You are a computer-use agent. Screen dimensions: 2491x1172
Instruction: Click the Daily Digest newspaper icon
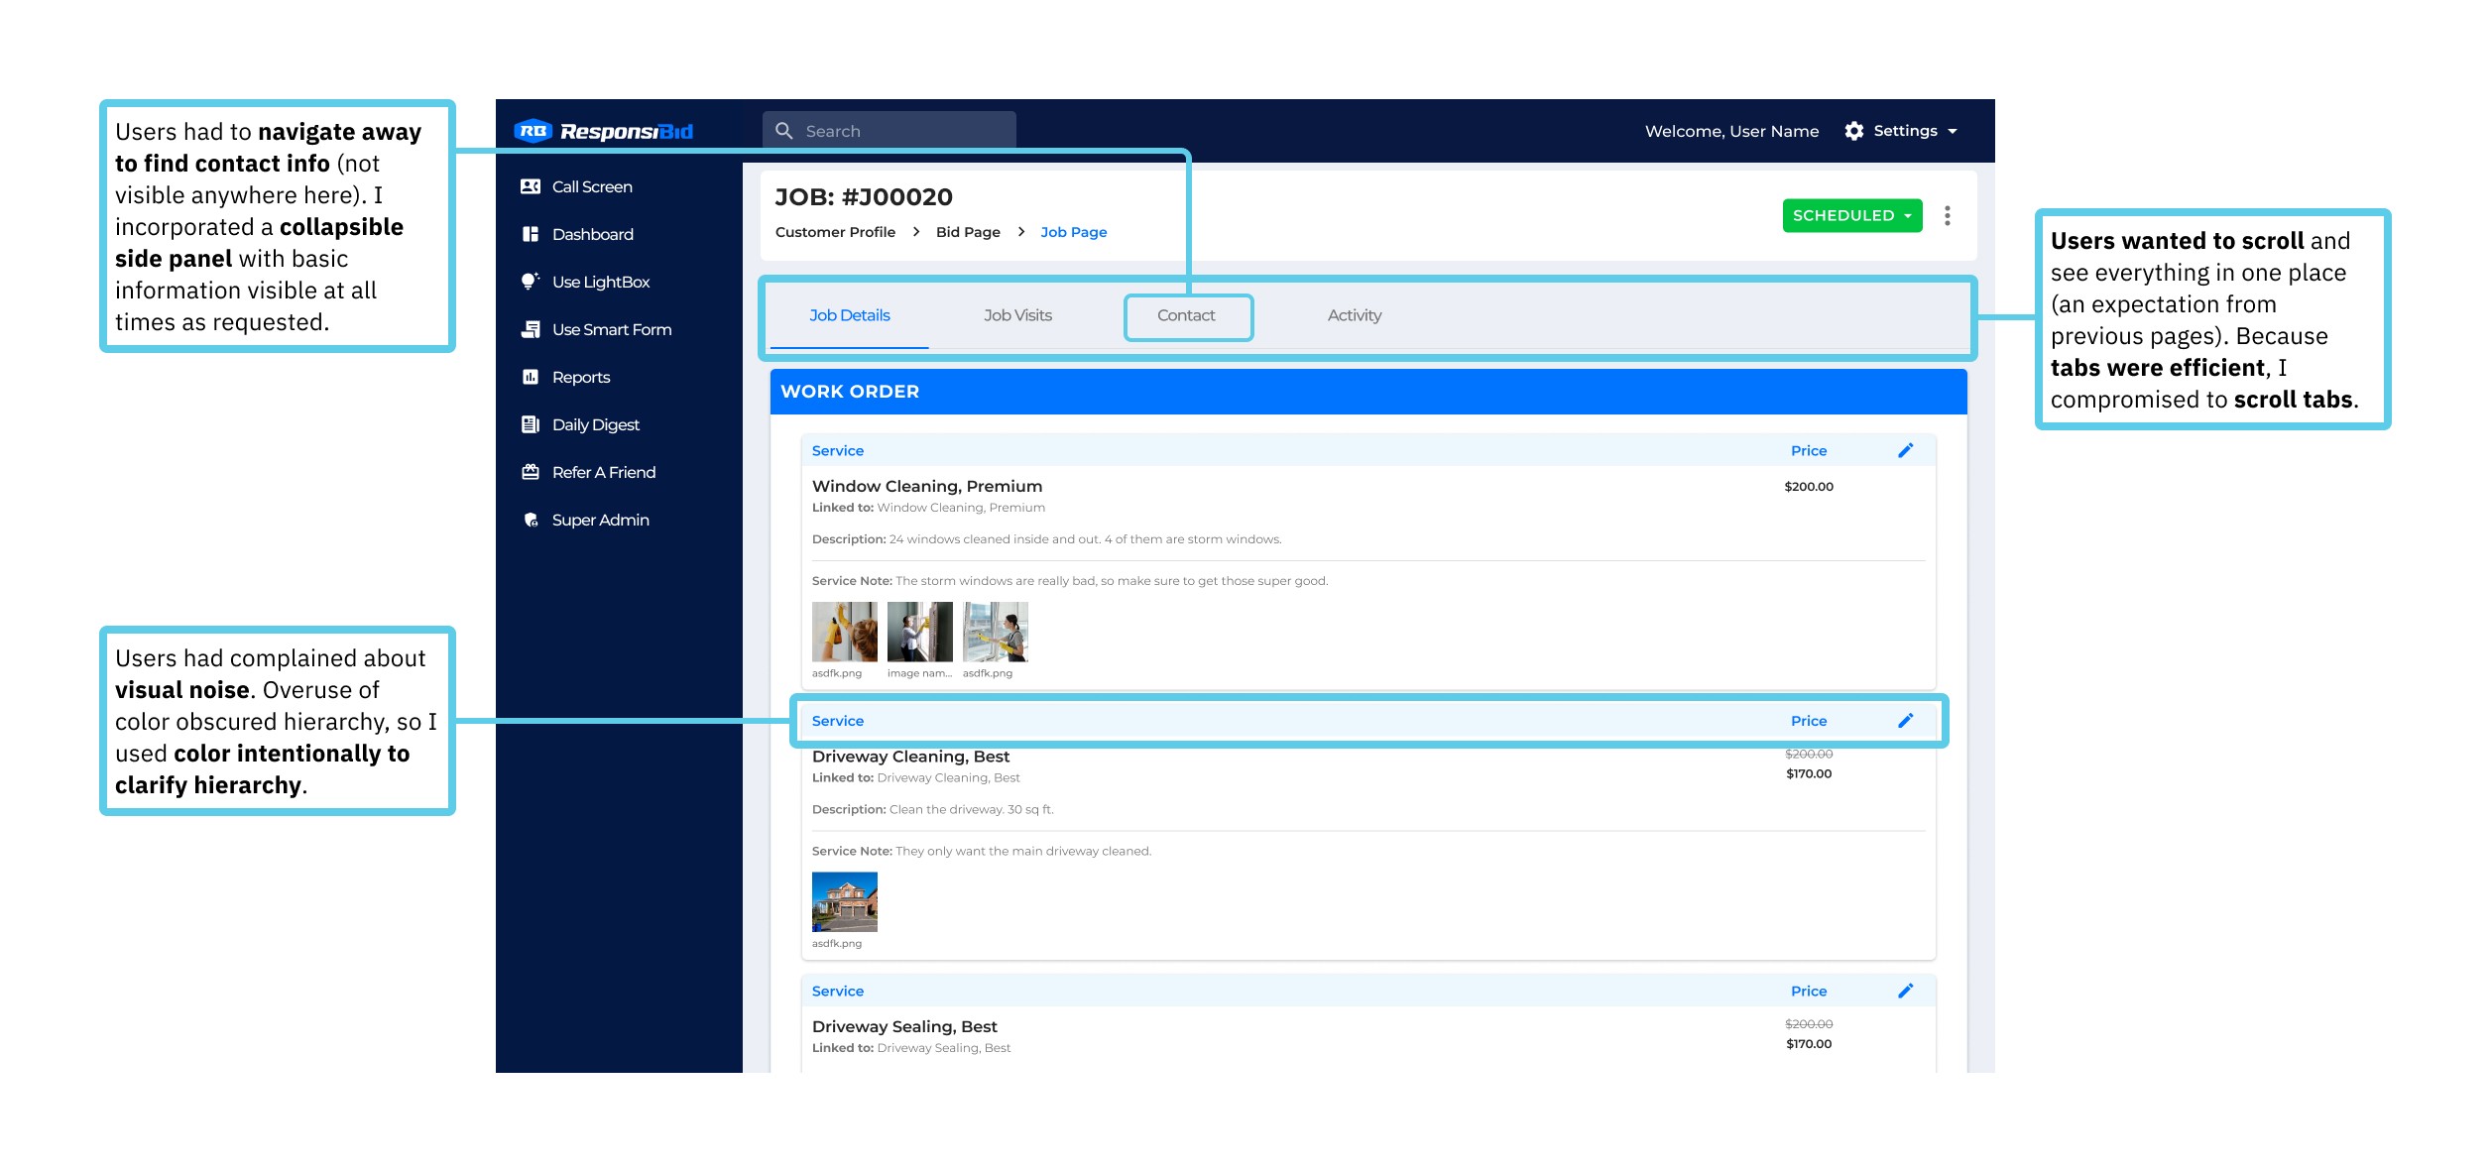pos(531,424)
